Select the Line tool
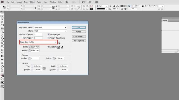This screenshot has width=179, height=100. tap(2, 34)
